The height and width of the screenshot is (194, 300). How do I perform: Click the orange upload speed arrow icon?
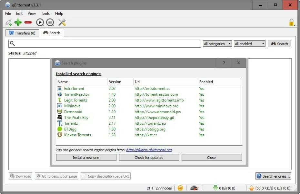coord(252,188)
